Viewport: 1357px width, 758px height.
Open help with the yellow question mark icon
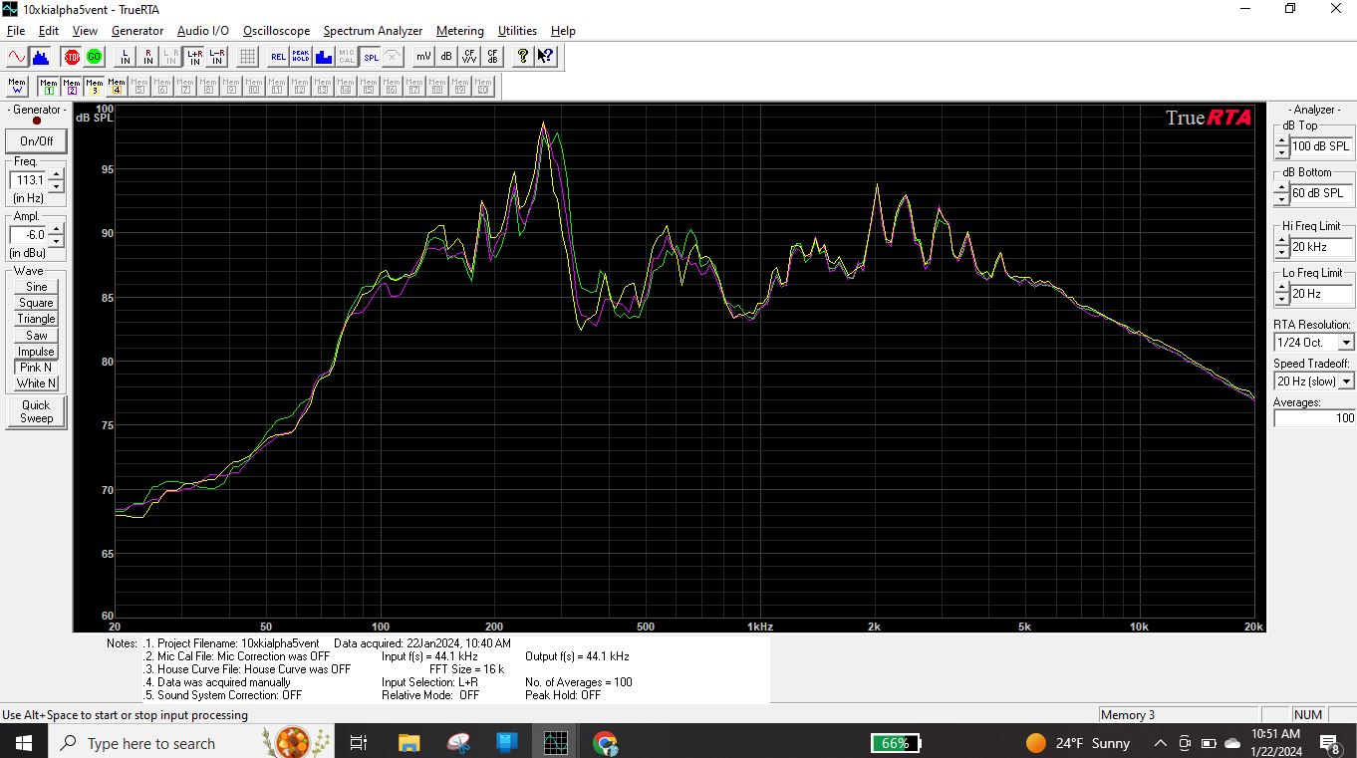522,57
